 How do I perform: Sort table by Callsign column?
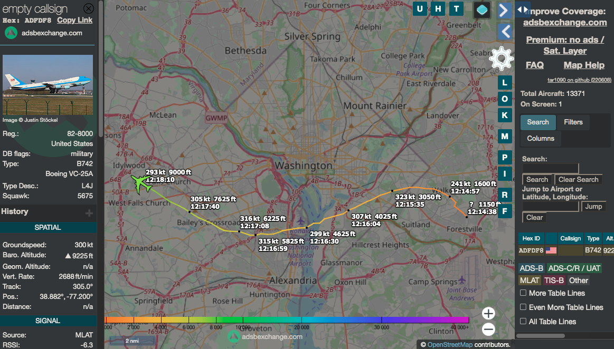click(570, 238)
